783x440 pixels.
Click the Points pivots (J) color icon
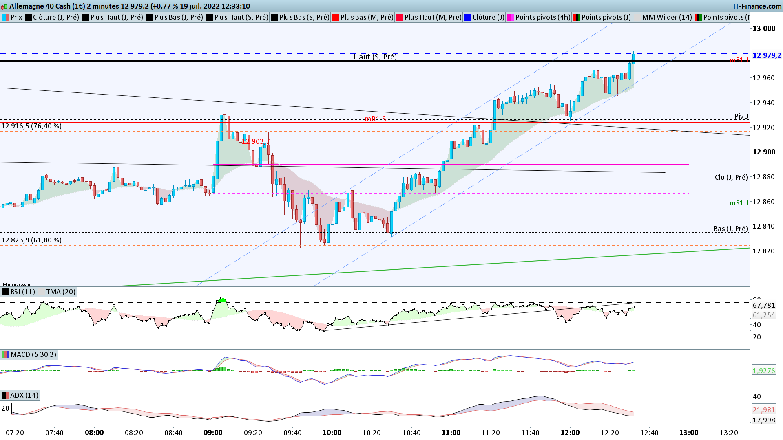[x=577, y=17]
